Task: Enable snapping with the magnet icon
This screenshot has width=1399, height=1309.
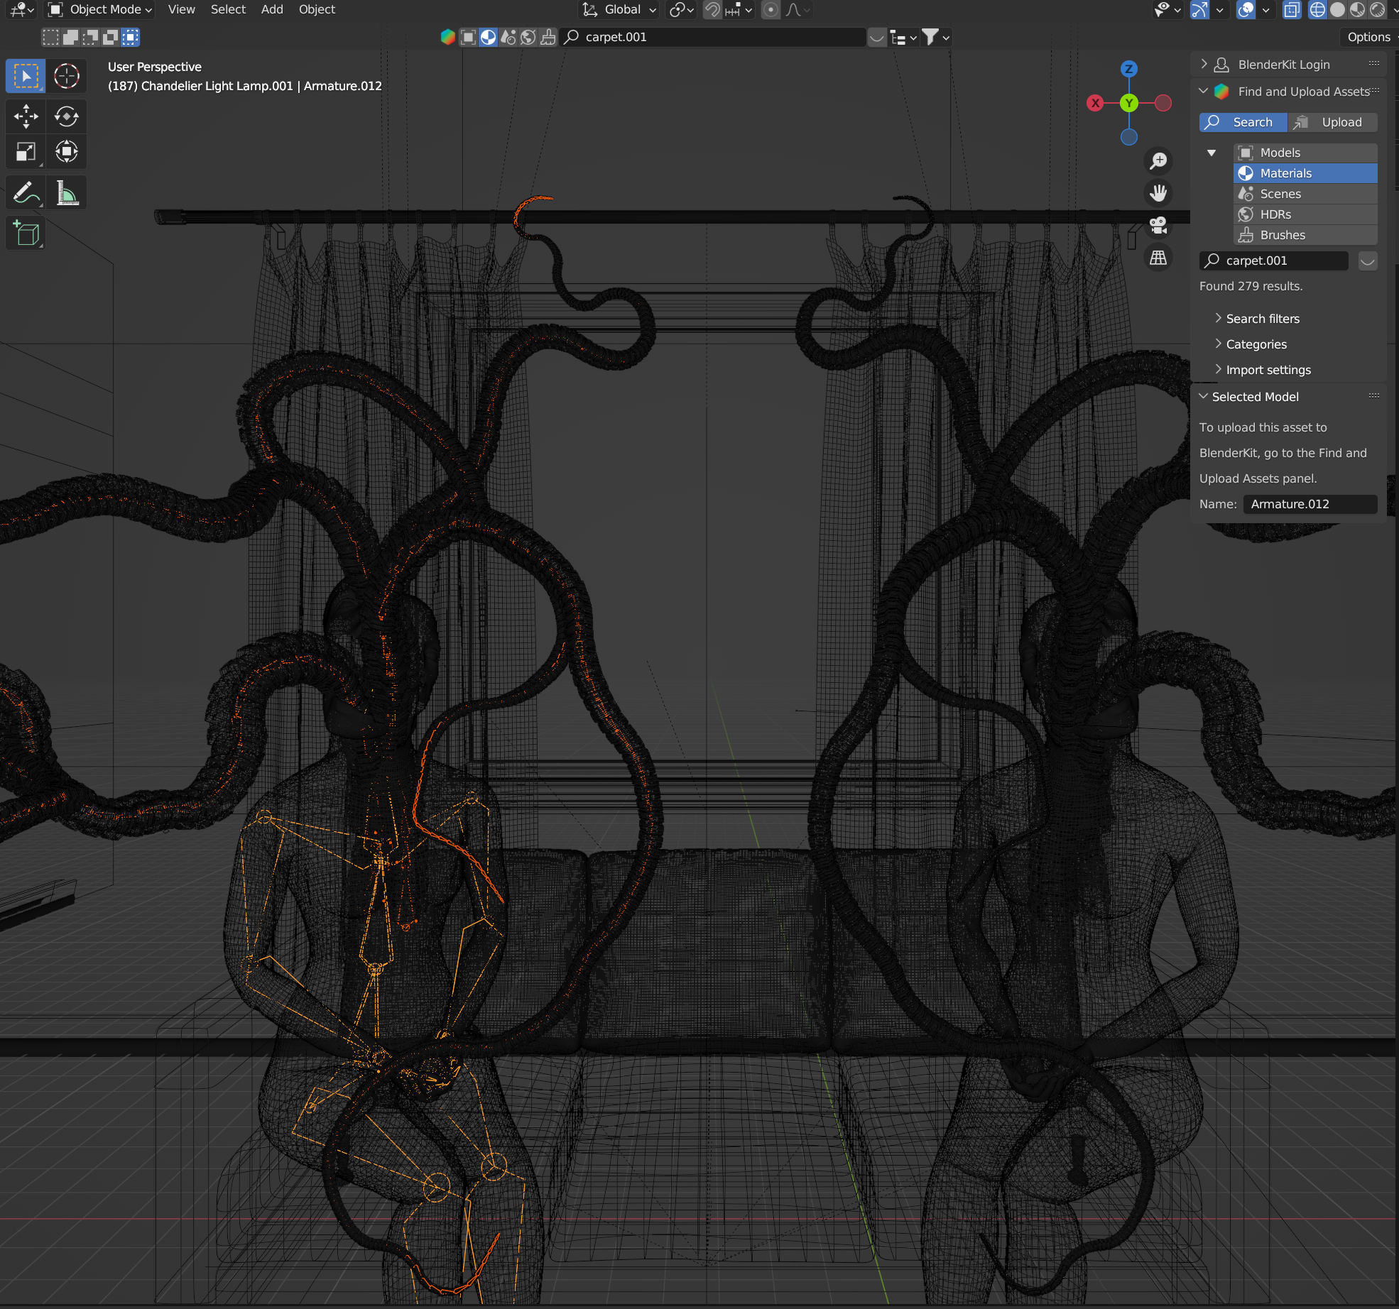Action: 712,10
